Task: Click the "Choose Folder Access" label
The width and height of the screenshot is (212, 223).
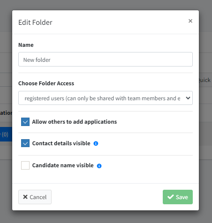Action: [46, 83]
